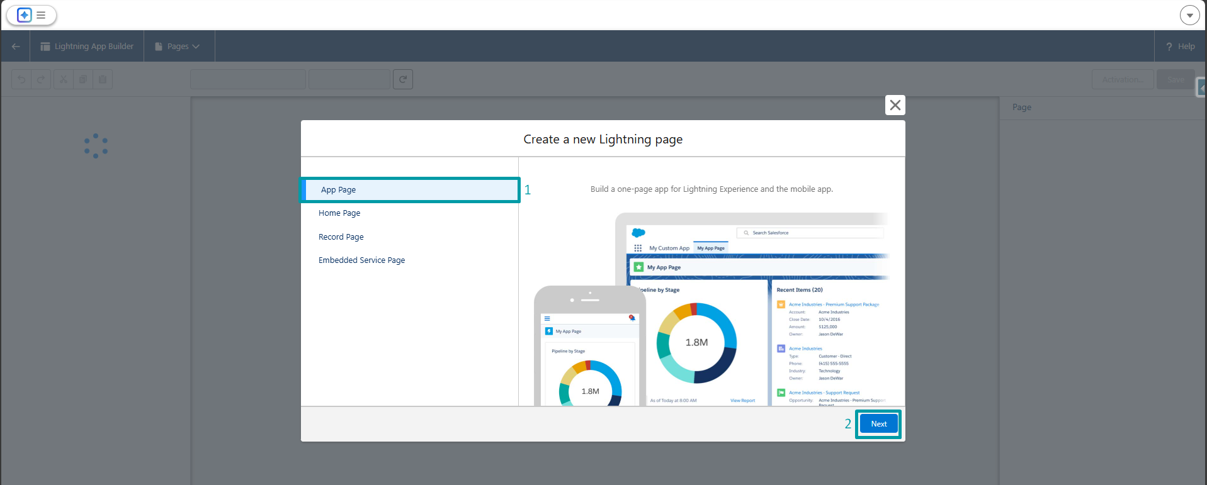Select the App Page option
Viewport: 1207px width, 485px height.
click(x=410, y=190)
